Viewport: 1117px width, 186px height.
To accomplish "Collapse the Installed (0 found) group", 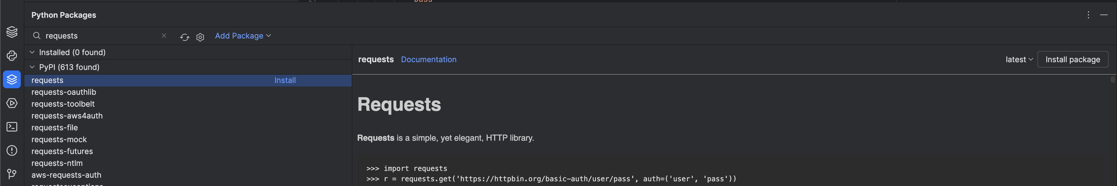I will [x=32, y=52].
